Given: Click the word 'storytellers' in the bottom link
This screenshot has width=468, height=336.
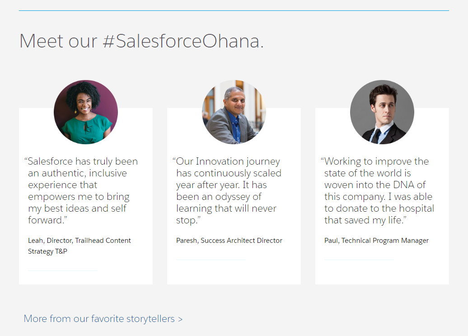Looking at the screenshot, I should [x=150, y=319].
